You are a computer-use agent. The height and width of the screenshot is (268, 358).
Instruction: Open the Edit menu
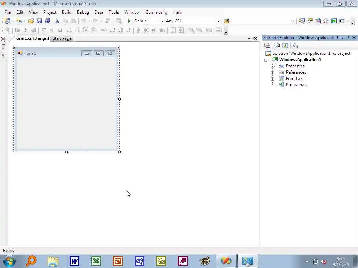20,12
